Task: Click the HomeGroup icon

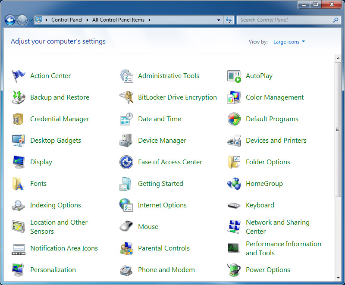Action: pyautogui.click(x=234, y=184)
